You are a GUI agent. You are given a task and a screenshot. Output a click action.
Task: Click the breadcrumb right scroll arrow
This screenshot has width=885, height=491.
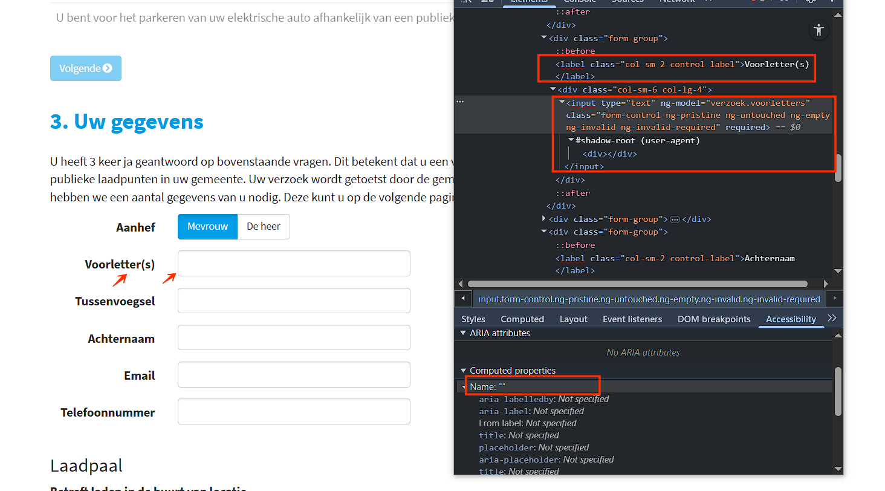point(834,299)
